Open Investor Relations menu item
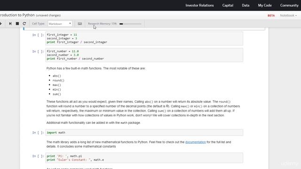This screenshot has height=169, width=301. point(199,5)
